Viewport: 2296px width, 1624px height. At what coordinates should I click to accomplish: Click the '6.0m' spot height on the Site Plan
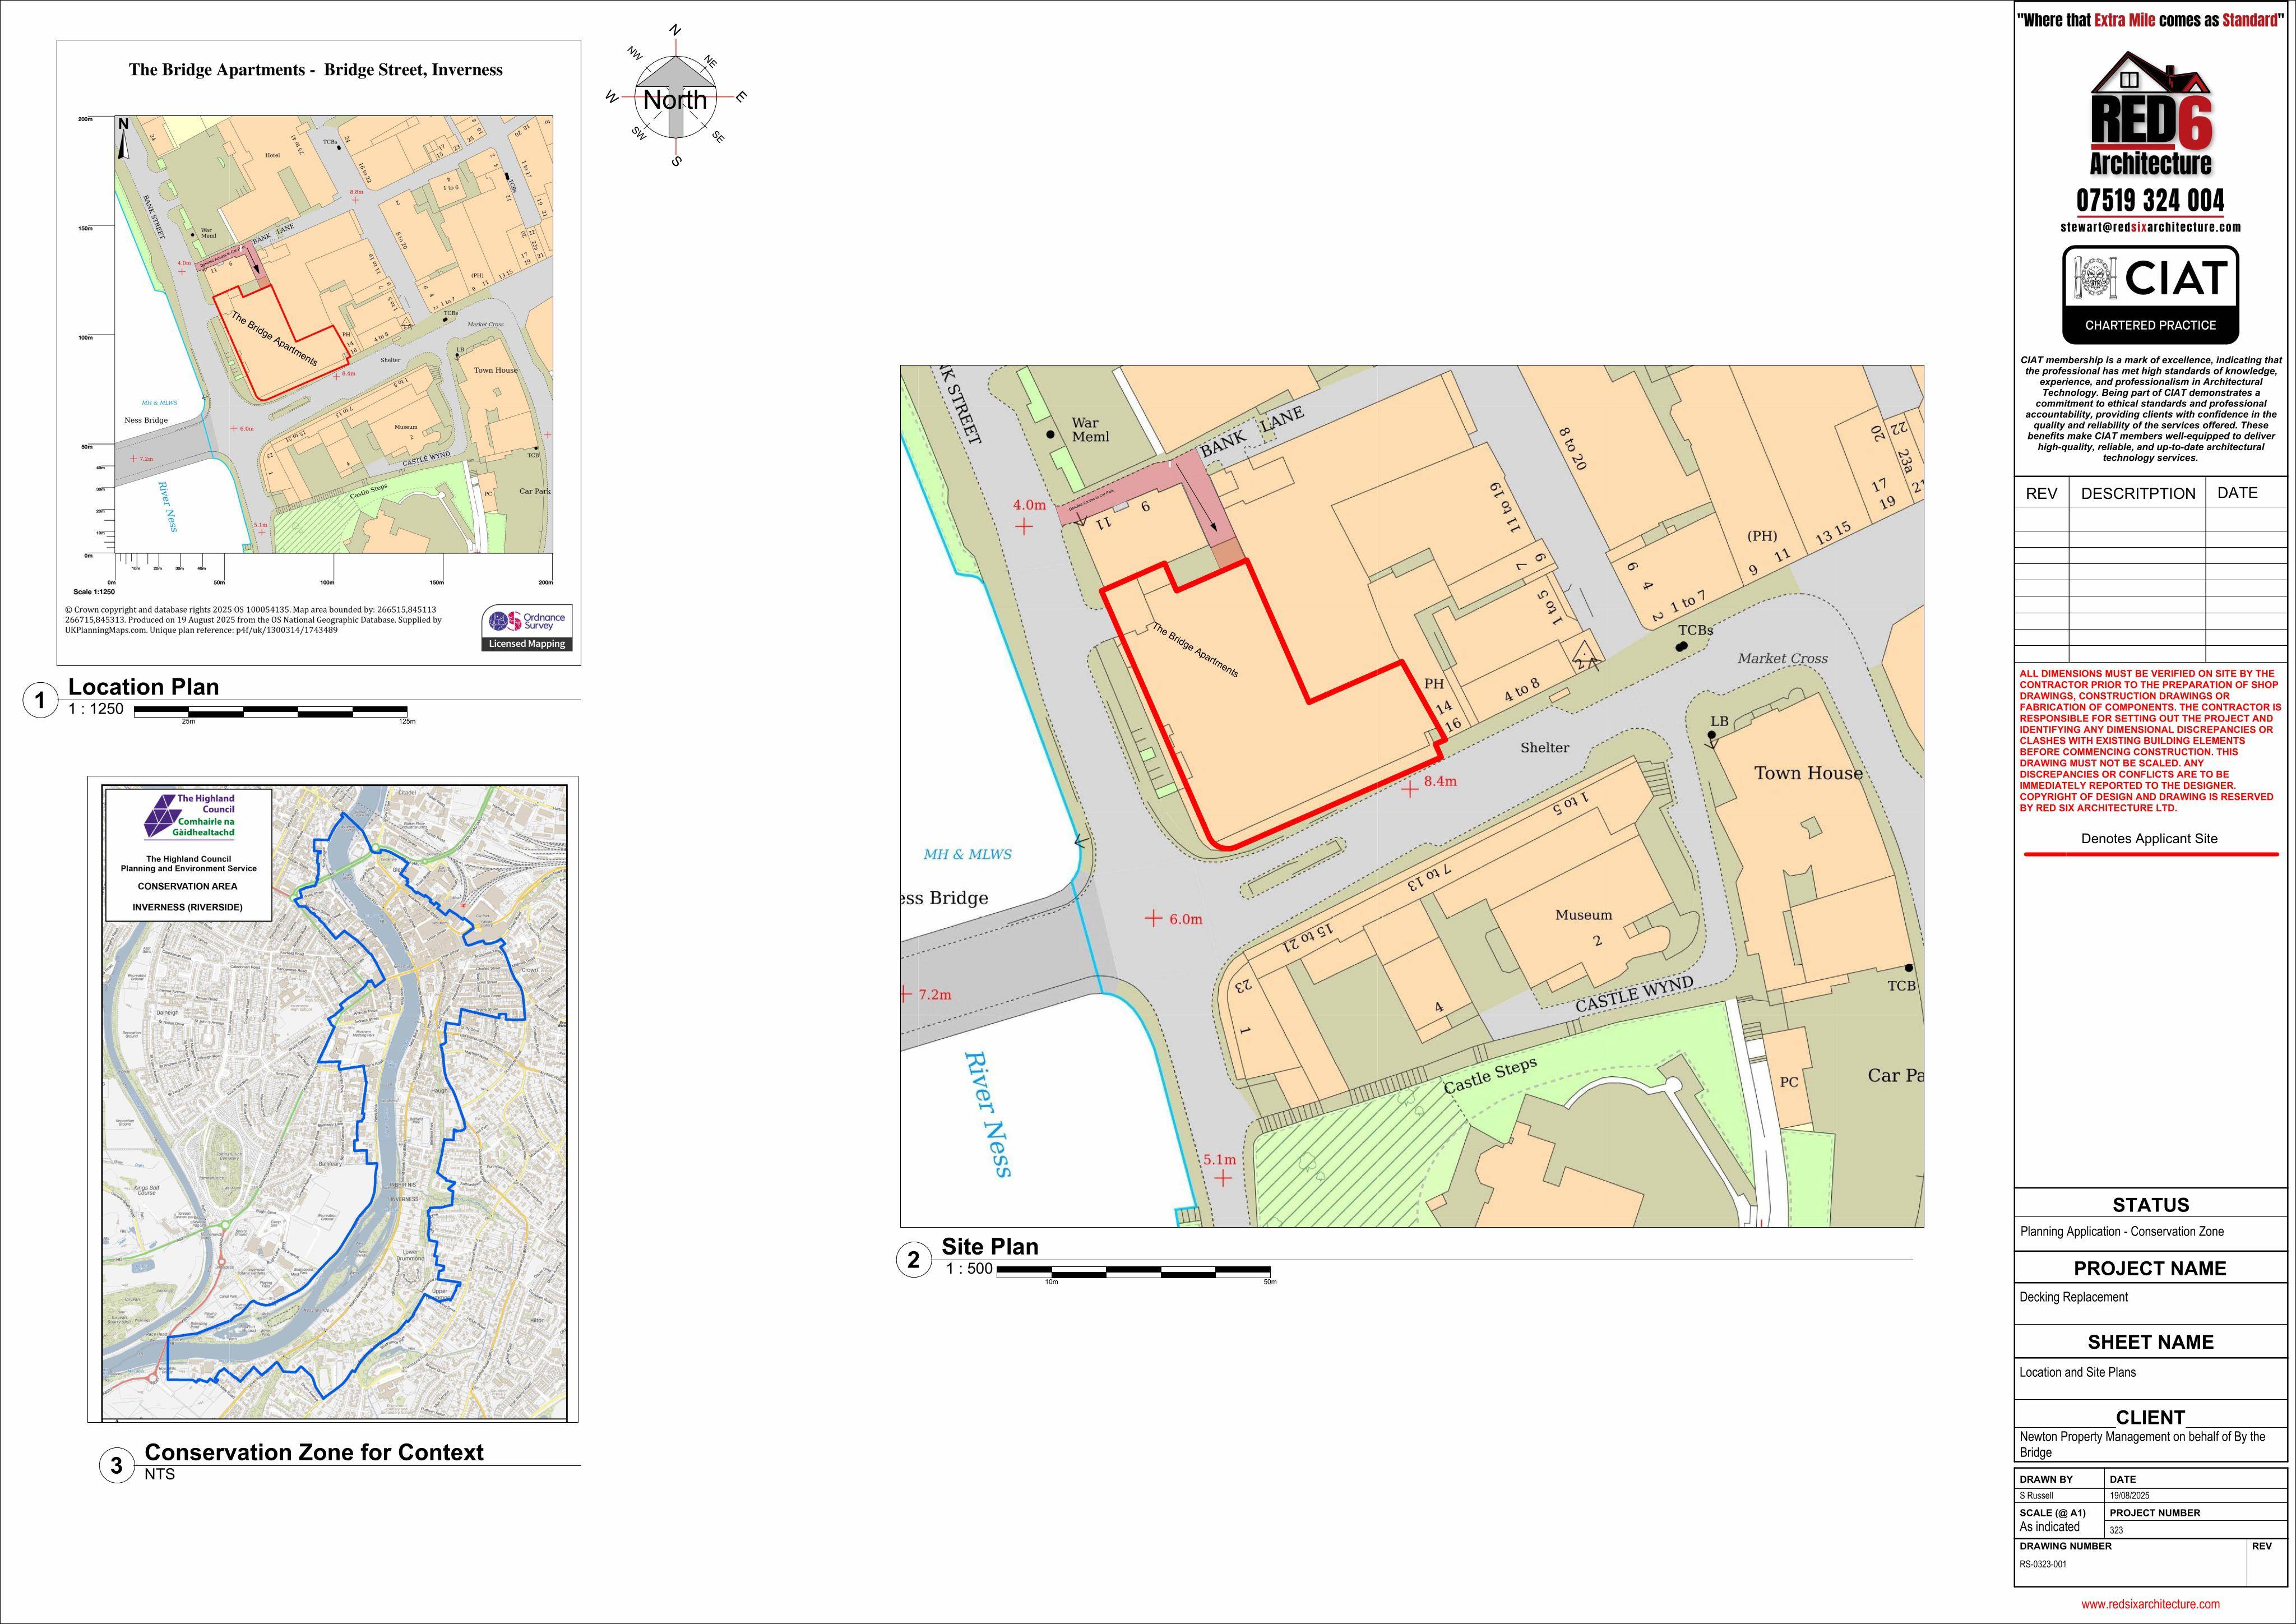[x=1186, y=919]
